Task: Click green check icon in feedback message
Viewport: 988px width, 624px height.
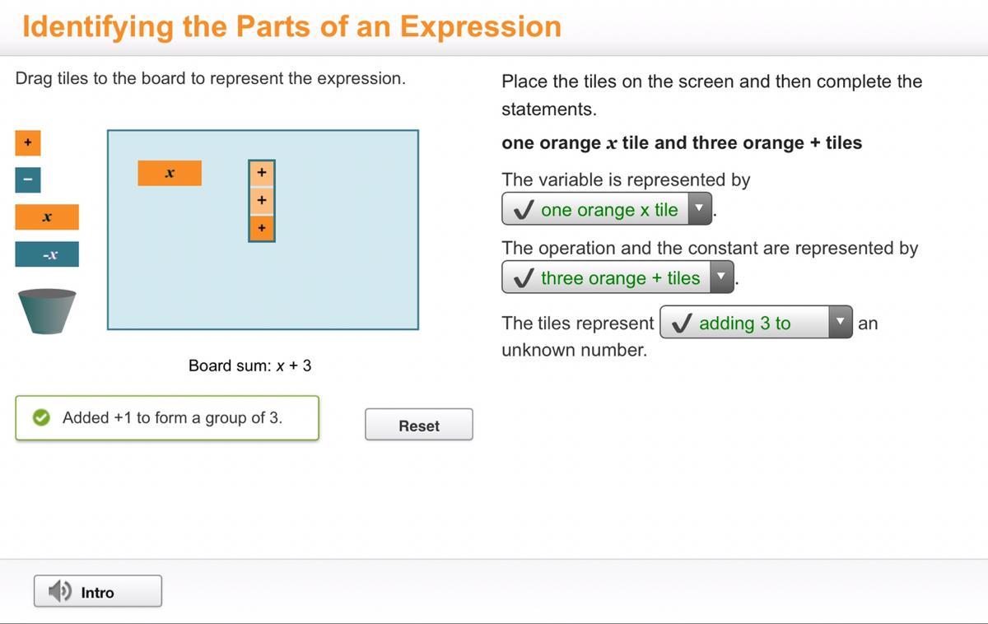Action: click(x=40, y=418)
